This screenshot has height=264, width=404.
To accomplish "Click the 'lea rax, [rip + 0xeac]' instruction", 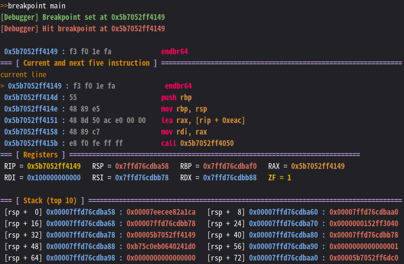I will point(203,120).
